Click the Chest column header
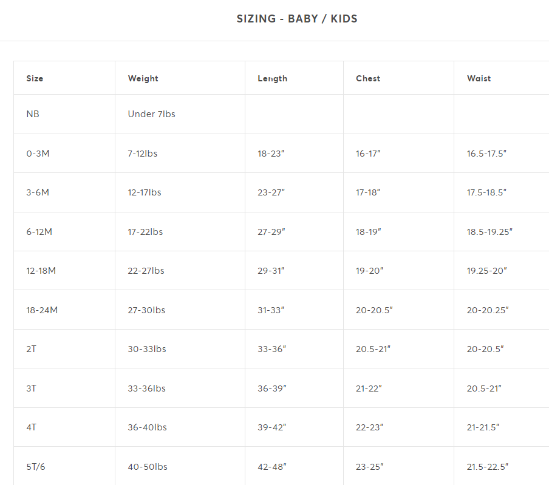Screen dimensions: 549x485 click(x=368, y=78)
